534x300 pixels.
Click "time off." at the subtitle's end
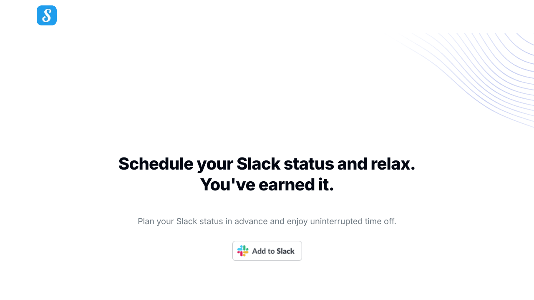[x=380, y=221]
